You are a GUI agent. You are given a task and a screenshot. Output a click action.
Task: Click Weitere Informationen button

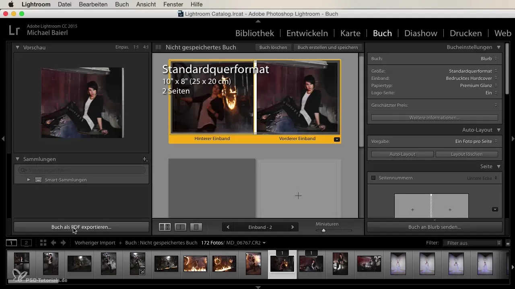[x=435, y=118]
